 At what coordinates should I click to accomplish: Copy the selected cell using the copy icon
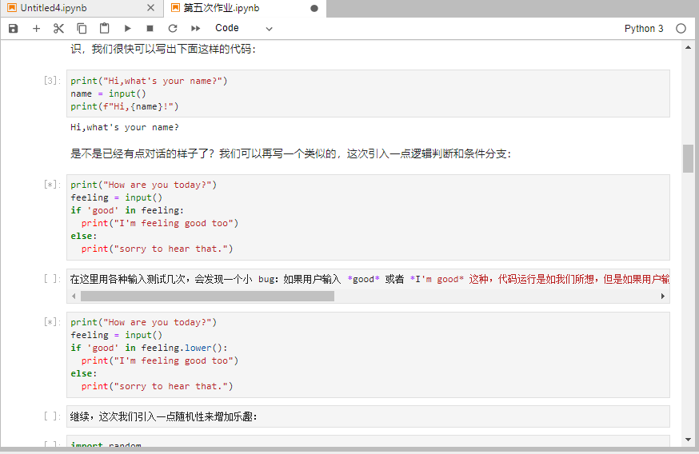point(82,29)
